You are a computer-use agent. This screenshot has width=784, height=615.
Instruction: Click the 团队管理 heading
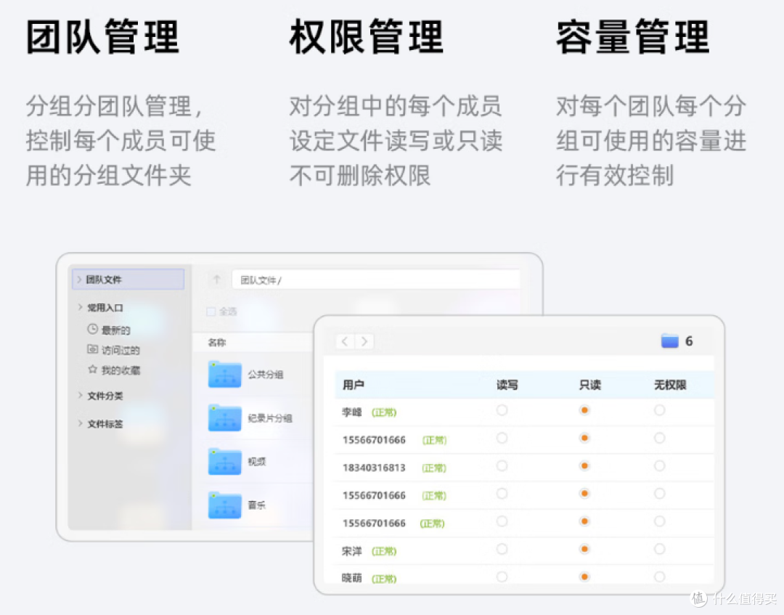[102, 36]
